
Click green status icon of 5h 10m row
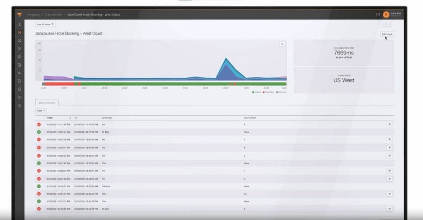tap(39, 132)
